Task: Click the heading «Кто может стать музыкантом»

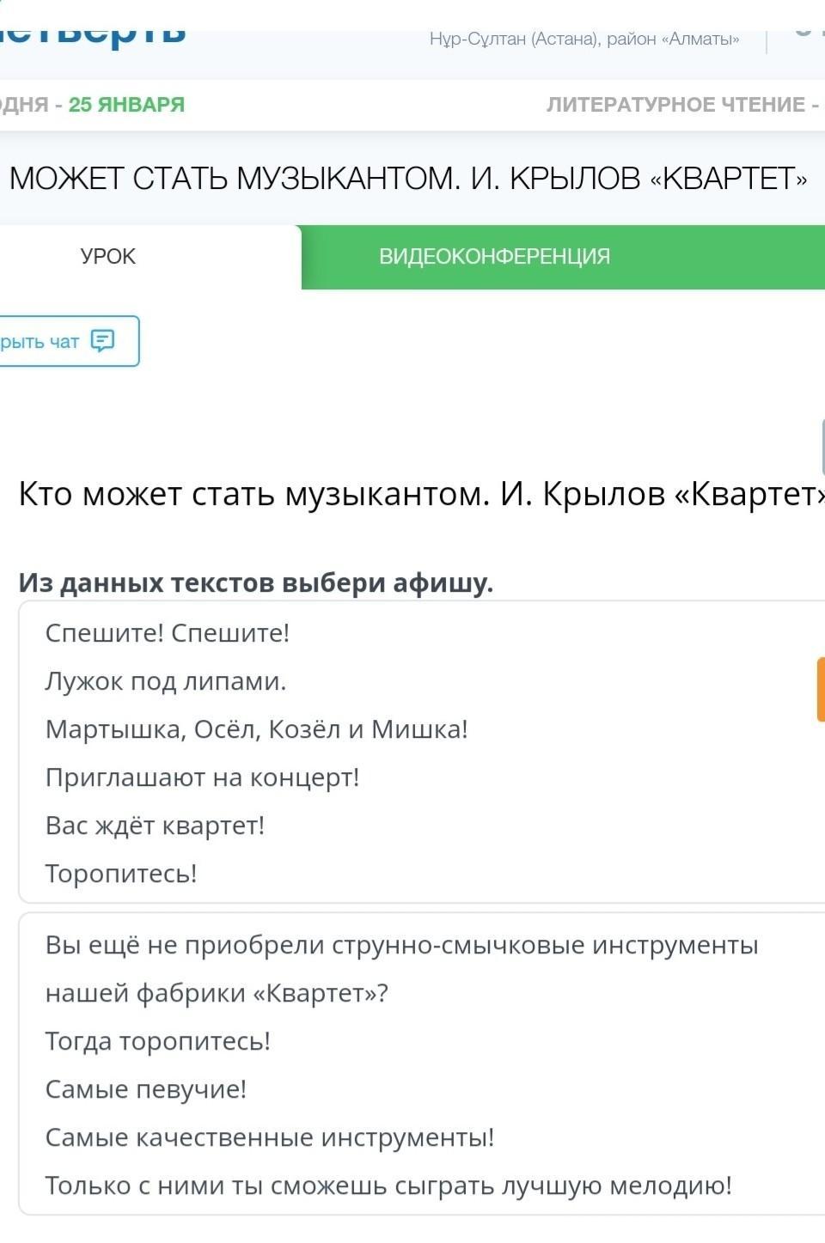Action: 421,494
